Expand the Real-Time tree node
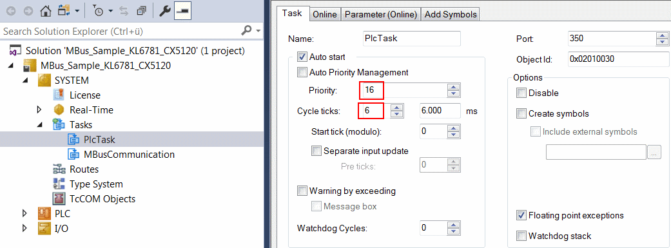Viewport: 671px width, 248px height. pyautogui.click(x=40, y=110)
